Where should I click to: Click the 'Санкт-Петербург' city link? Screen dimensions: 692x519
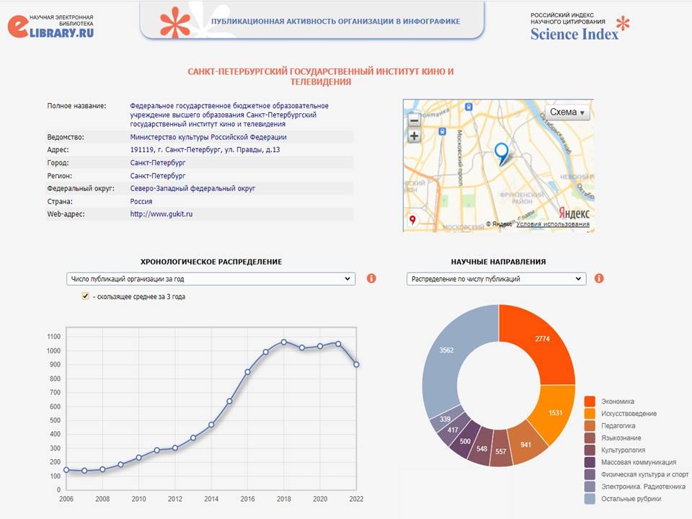(x=158, y=163)
